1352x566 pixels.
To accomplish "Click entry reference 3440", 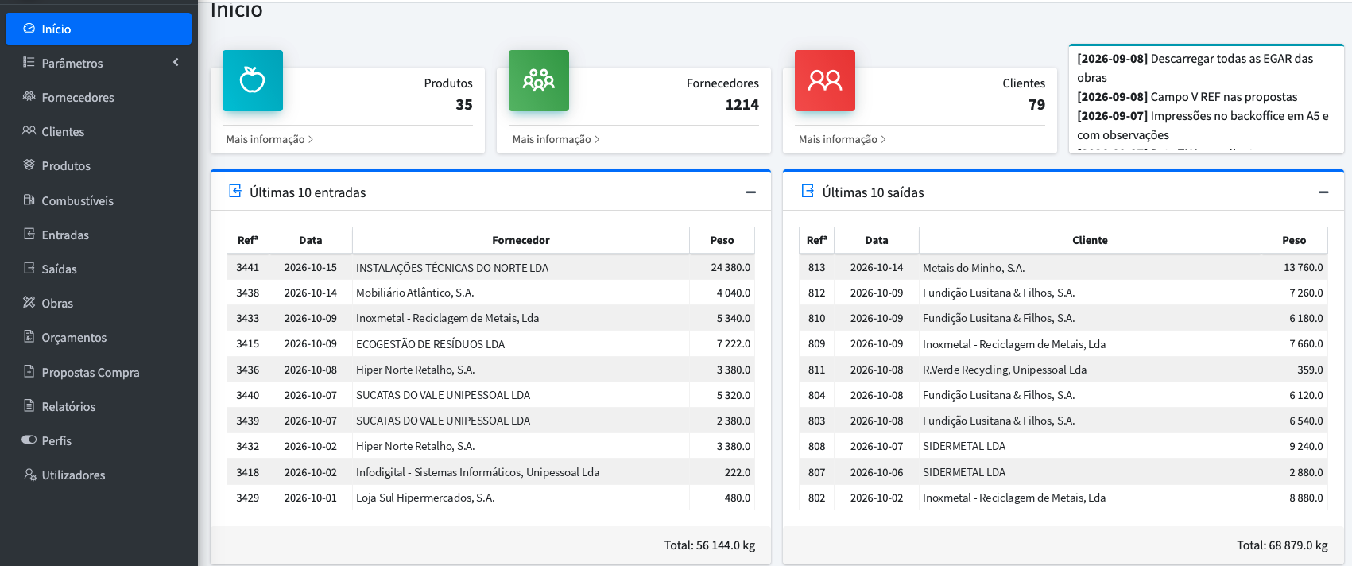I will click(248, 395).
